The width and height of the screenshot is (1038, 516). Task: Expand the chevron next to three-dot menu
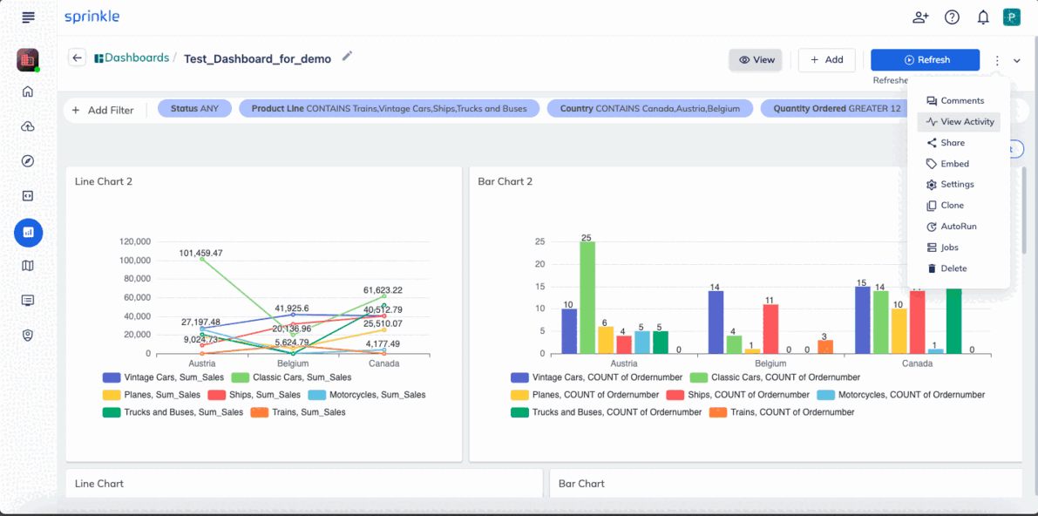click(1017, 60)
